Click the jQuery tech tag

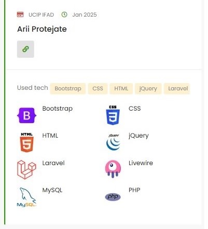pos(148,89)
